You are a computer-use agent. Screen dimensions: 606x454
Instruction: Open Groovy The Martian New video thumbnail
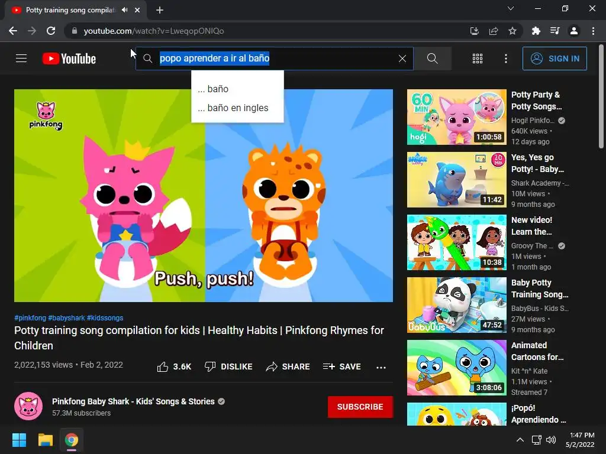coord(457,242)
